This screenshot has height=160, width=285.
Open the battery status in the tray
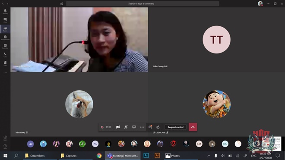click(230, 156)
